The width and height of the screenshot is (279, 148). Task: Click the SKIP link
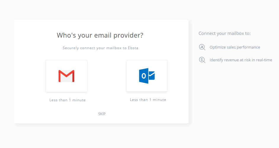(102, 114)
